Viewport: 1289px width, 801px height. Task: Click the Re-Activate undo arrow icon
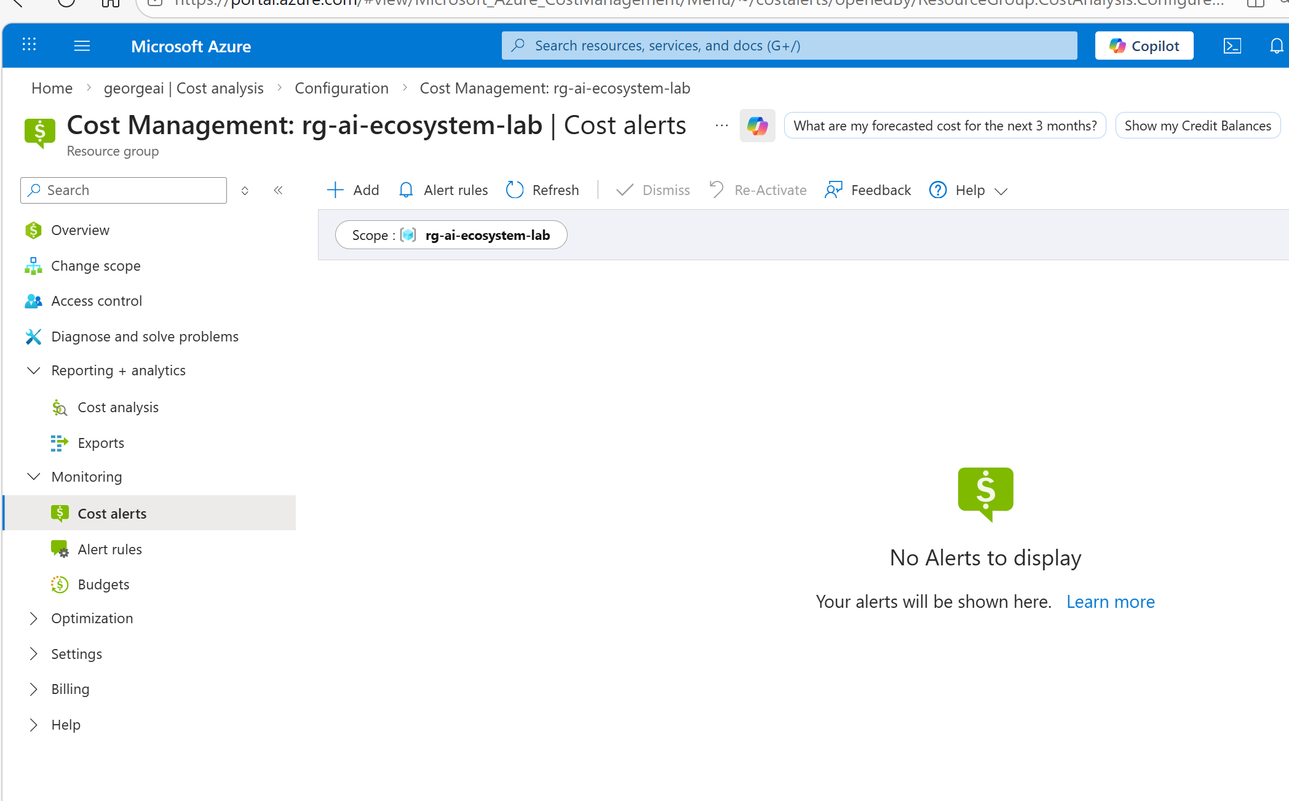(716, 189)
